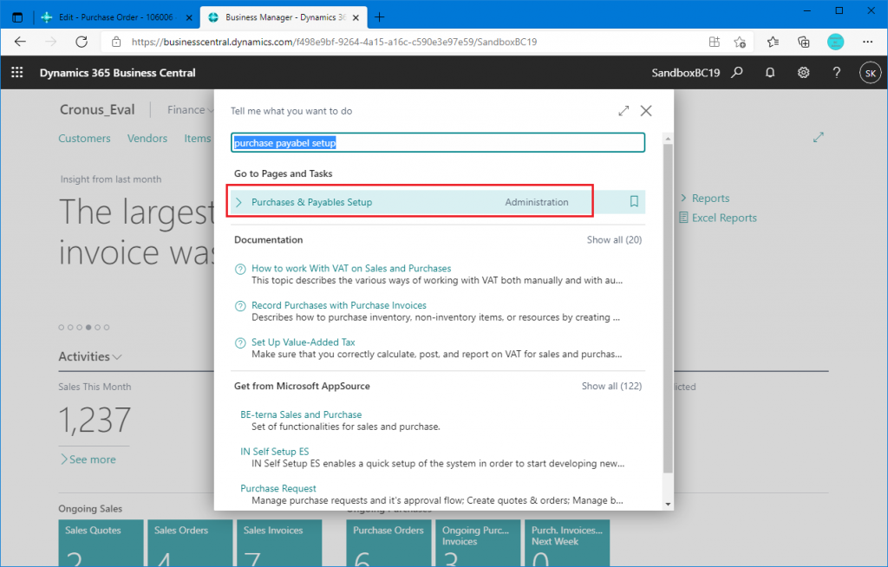Image resolution: width=888 pixels, height=567 pixels.
Task: Open the notifications bell
Action: [770, 73]
